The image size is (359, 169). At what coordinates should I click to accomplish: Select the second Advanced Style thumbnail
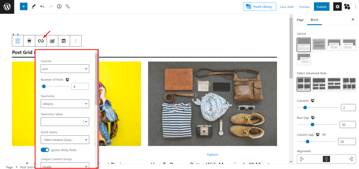pos(319,84)
